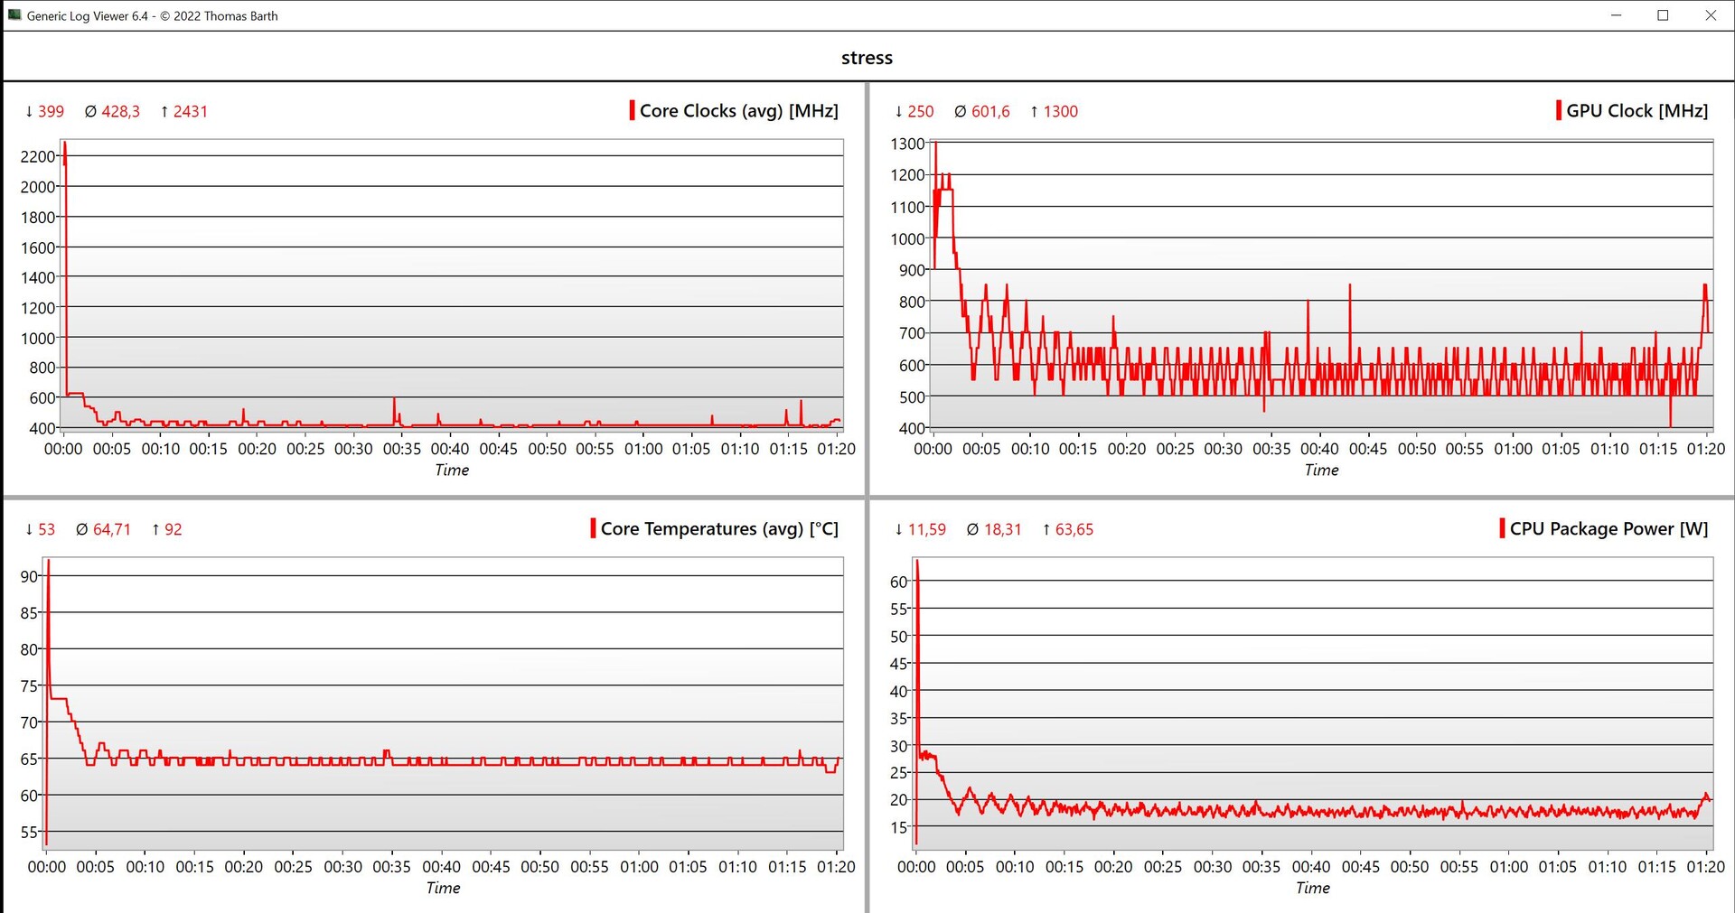
Task: Click the 01:00 tick on Core Temperatures axis
Action: [639, 867]
